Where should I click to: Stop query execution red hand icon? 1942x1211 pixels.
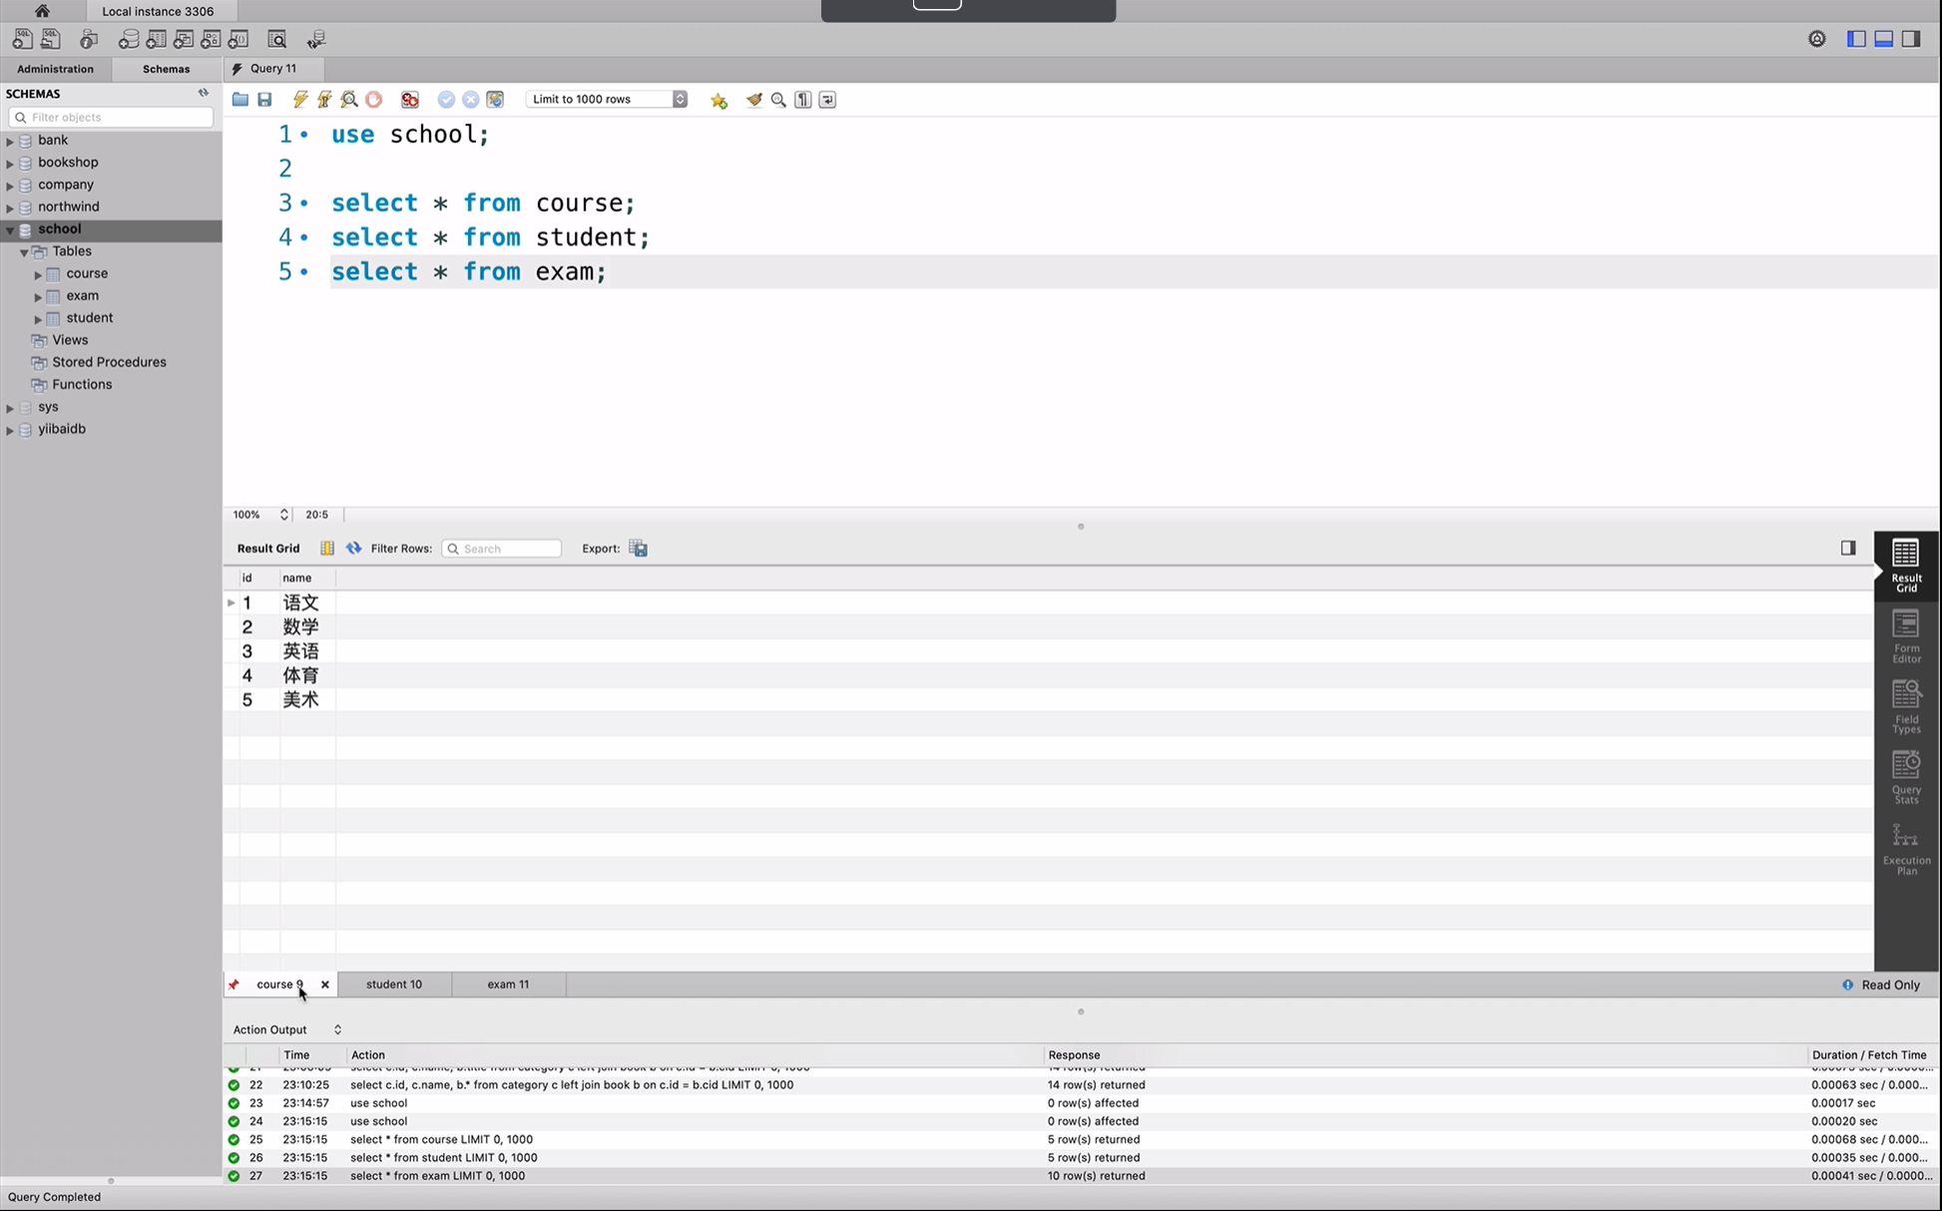(374, 100)
